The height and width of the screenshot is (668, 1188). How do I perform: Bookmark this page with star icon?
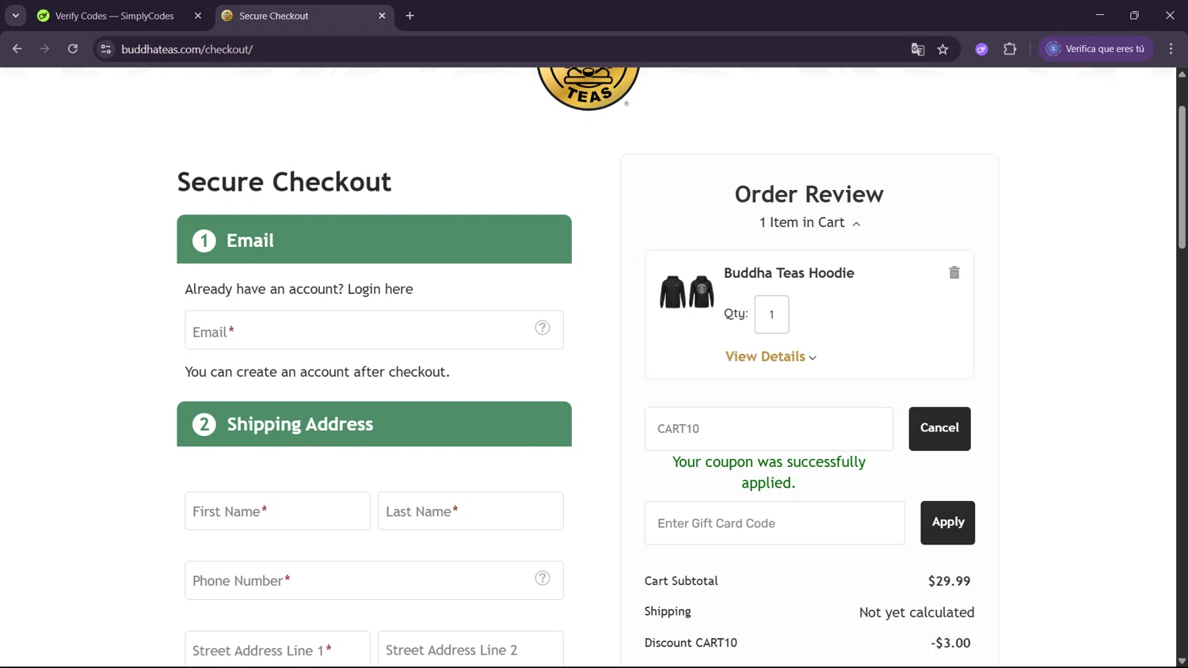coord(942,49)
